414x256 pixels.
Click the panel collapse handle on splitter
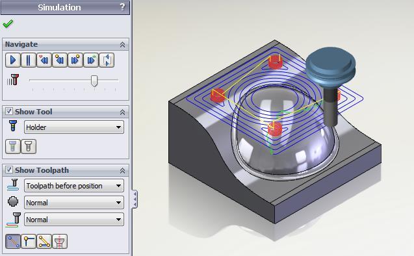pos(135,199)
